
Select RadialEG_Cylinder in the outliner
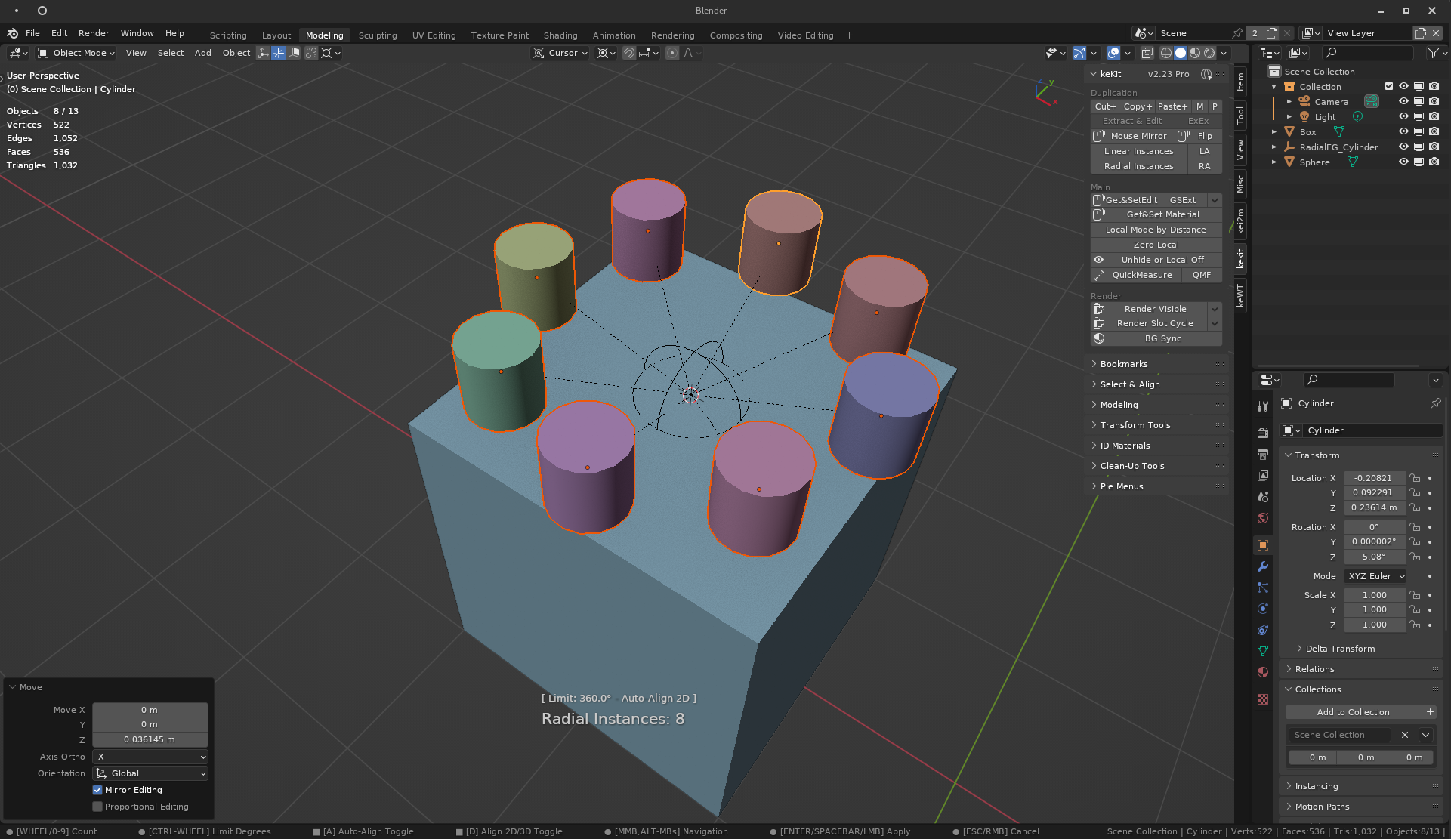point(1338,147)
